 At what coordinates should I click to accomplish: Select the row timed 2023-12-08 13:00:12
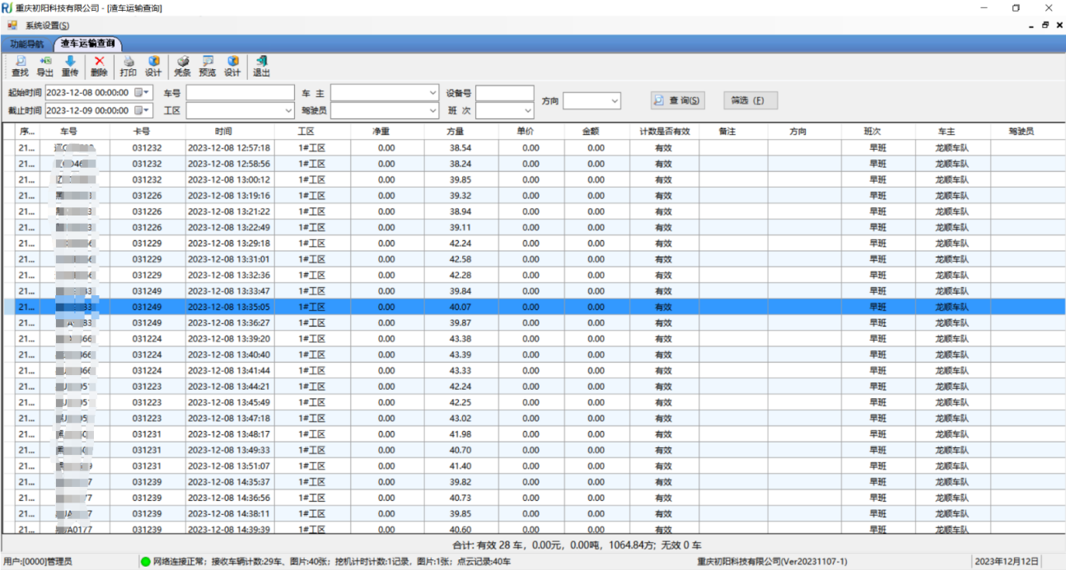point(533,180)
